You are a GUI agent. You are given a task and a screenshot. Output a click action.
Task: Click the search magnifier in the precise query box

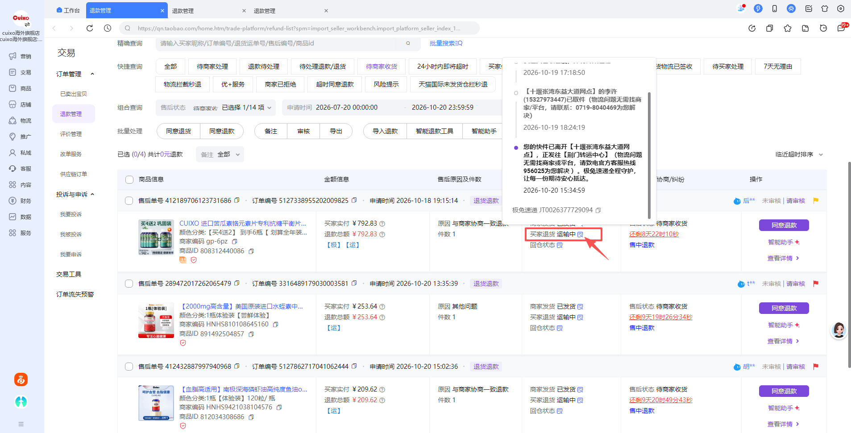[408, 43]
